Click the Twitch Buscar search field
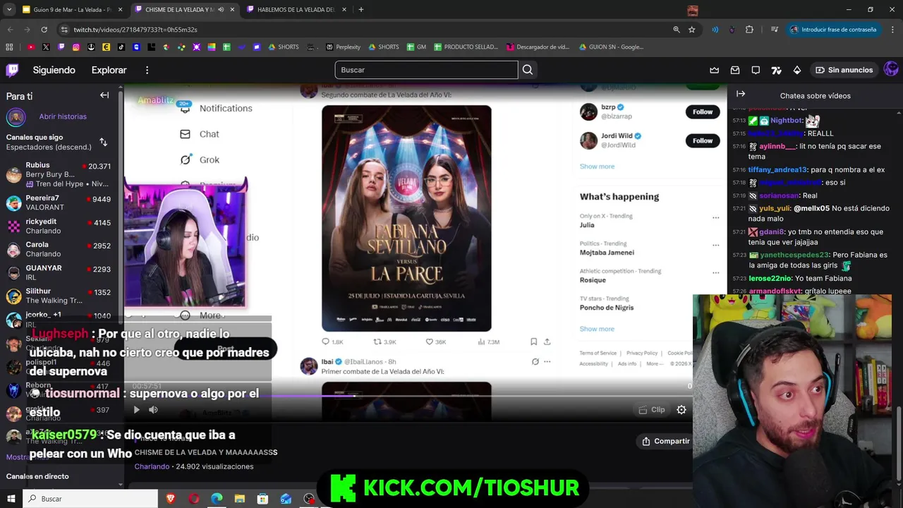The height and width of the screenshot is (508, 903). click(426, 70)
